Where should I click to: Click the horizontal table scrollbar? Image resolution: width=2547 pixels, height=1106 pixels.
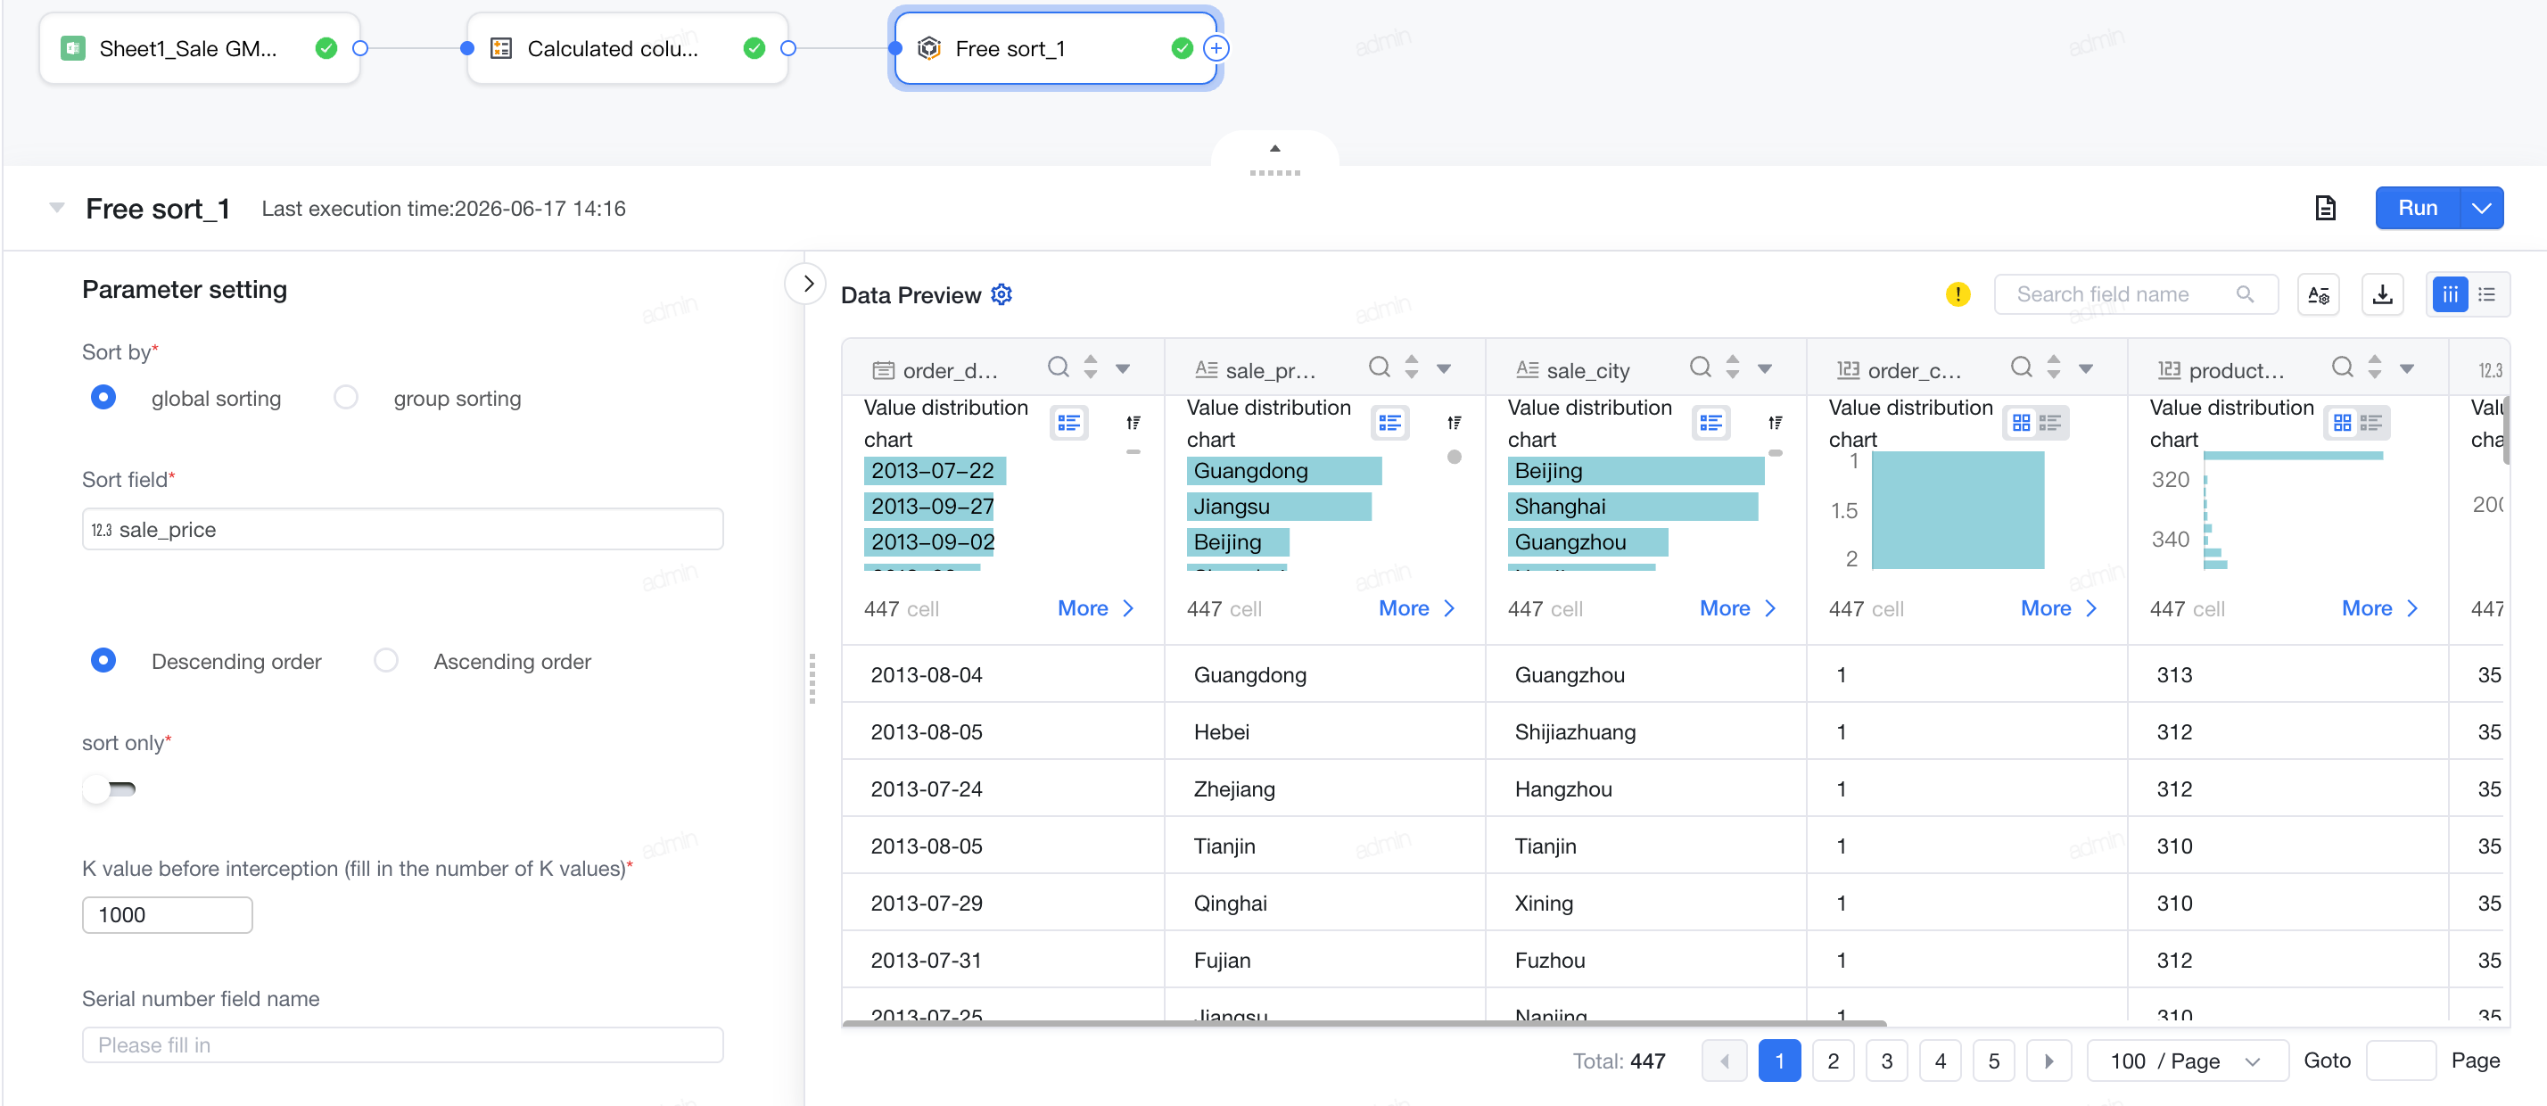click(x=1364, y=1024)
